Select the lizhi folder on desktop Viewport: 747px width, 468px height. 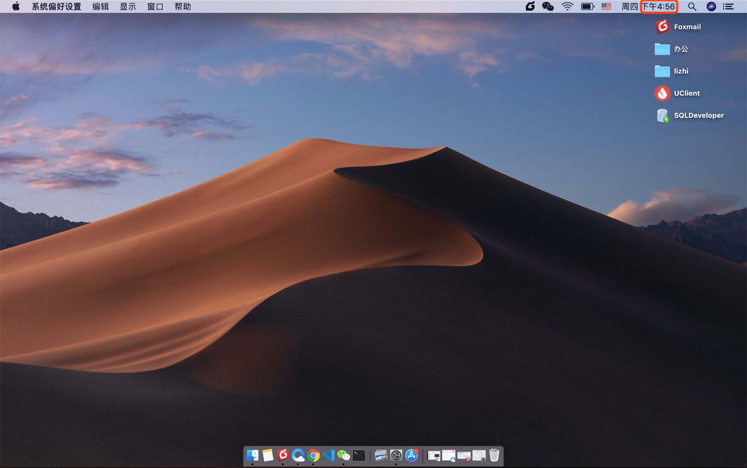pyautogui.click(x=662, y=71)
